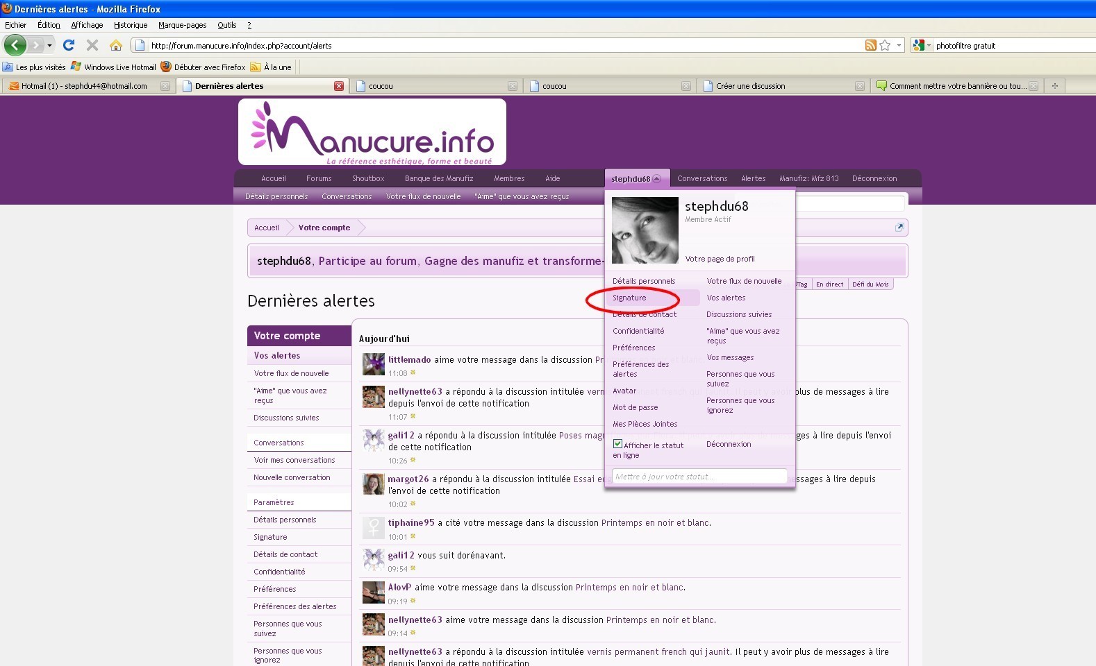Bookmark page with the star icon

pyautogui.click(x=885, y=45)
